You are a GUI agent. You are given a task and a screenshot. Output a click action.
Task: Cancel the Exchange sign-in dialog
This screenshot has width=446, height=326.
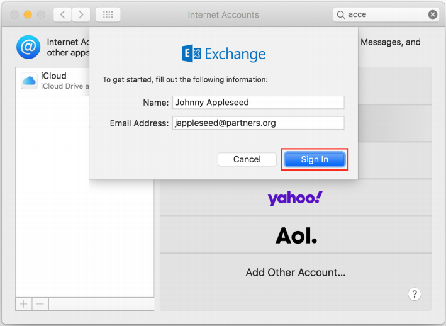247,159
